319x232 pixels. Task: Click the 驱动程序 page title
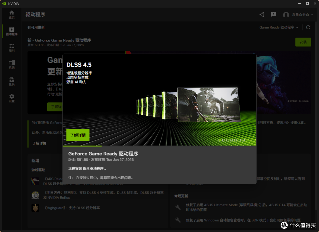[x=35, y=14]
